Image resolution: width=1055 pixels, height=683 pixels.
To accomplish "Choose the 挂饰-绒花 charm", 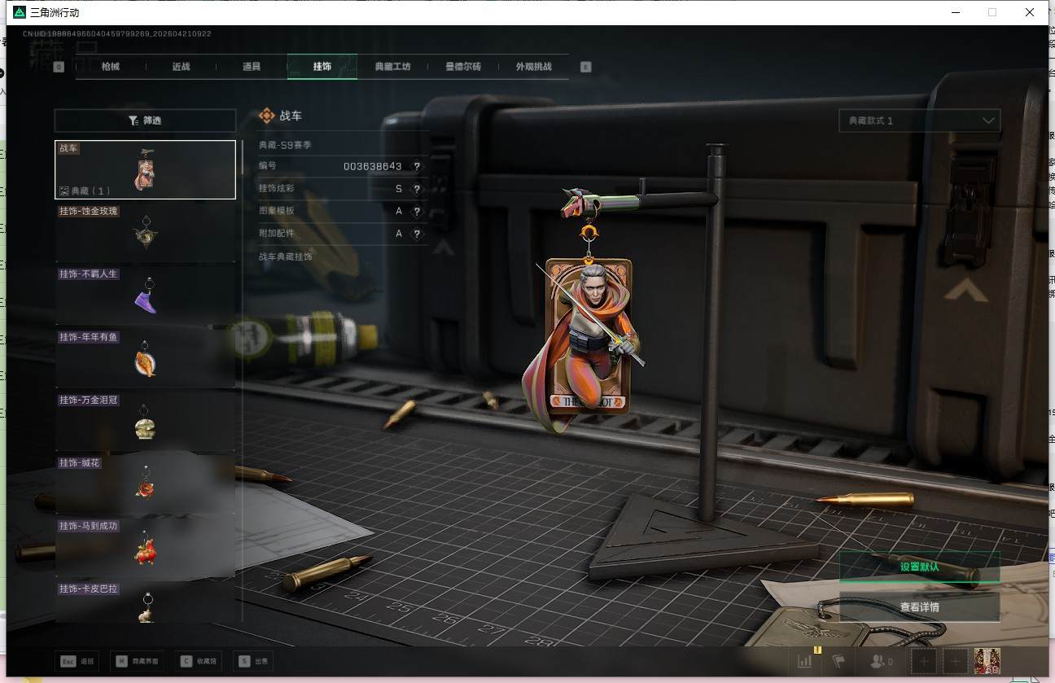I will click(145, 484).
